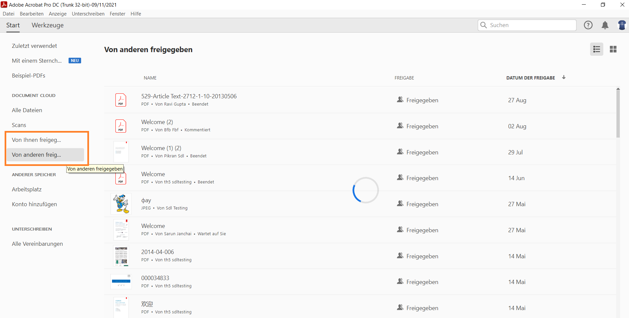Open Zuletzt verwendet in sidebar
The image size is (629, 318).
(x=34, y=46)
